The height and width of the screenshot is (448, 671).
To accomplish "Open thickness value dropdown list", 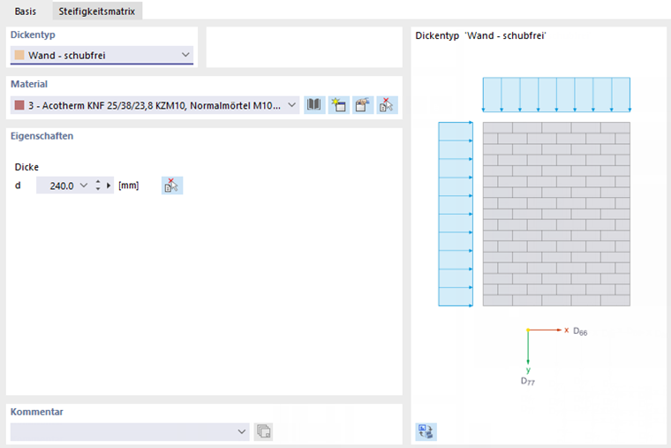I will point(84,186).
